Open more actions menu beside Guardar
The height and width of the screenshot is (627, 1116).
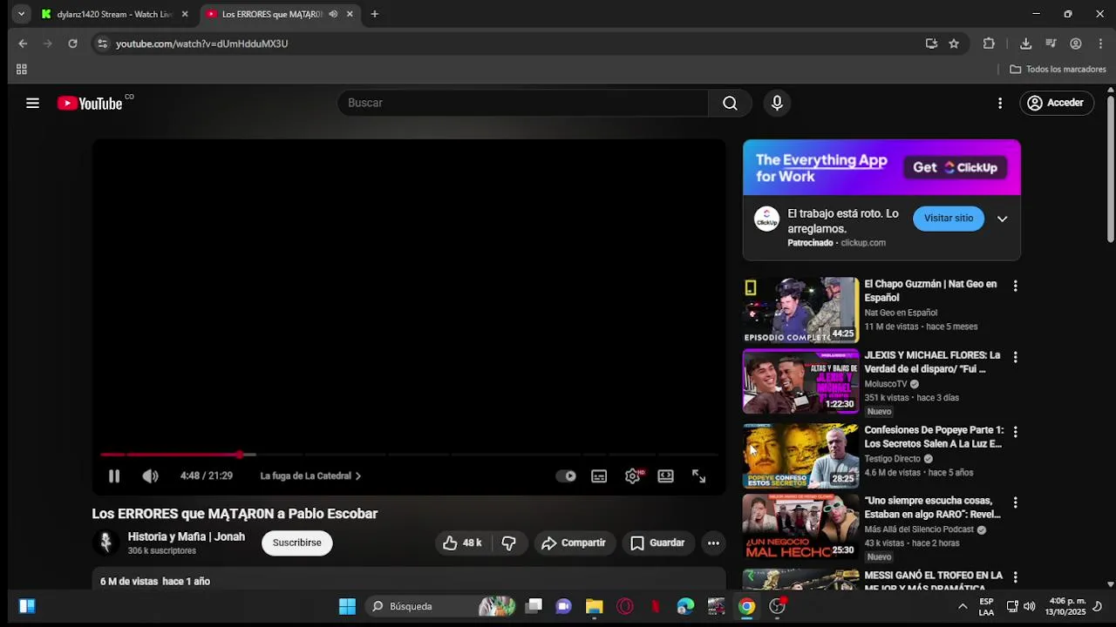click(x=713, y=543)
